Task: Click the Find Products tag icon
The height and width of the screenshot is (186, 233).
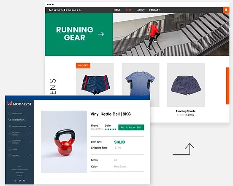Action: (10, 120)
